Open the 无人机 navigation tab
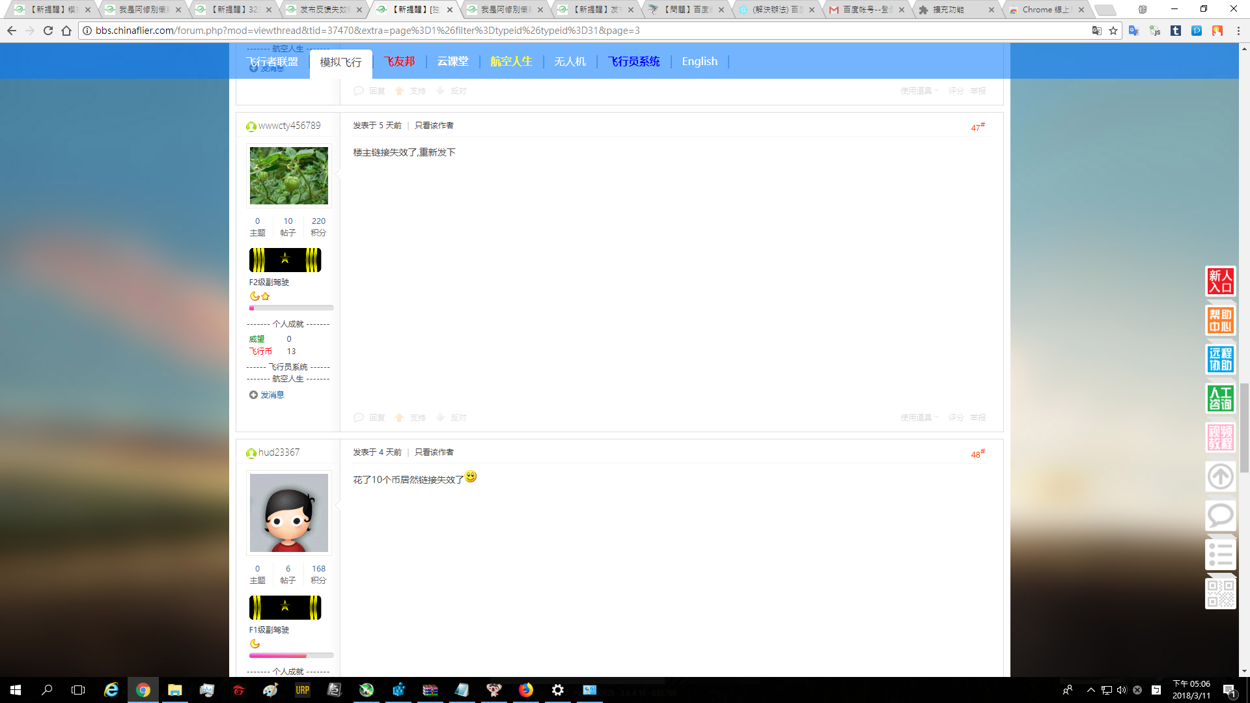Image resolution: width=1250 pixels, height=703 pixels. [x=570, y=61]
